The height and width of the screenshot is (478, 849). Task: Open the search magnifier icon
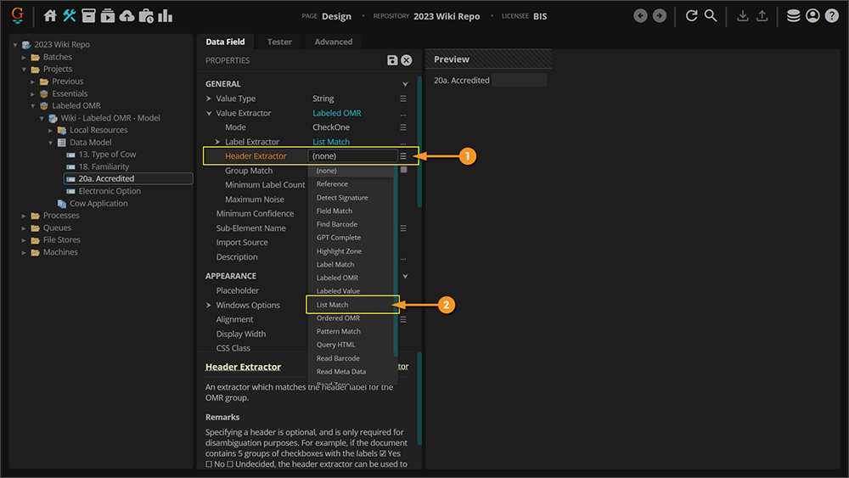click(x=711, y=15)
